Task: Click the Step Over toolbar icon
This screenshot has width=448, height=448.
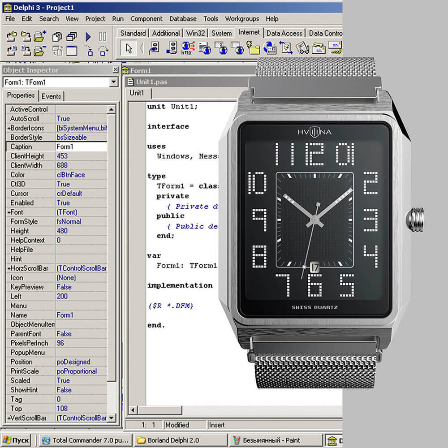Action: [x=103, y=51]
